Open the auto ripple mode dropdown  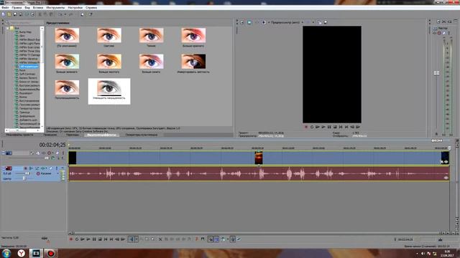pyautogui.click(x=228, y=239)
